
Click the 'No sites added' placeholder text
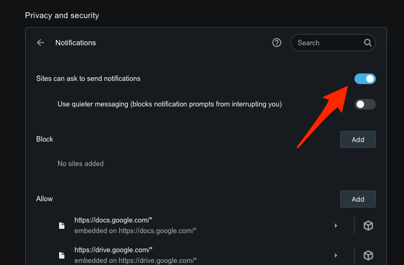[80, 164]
